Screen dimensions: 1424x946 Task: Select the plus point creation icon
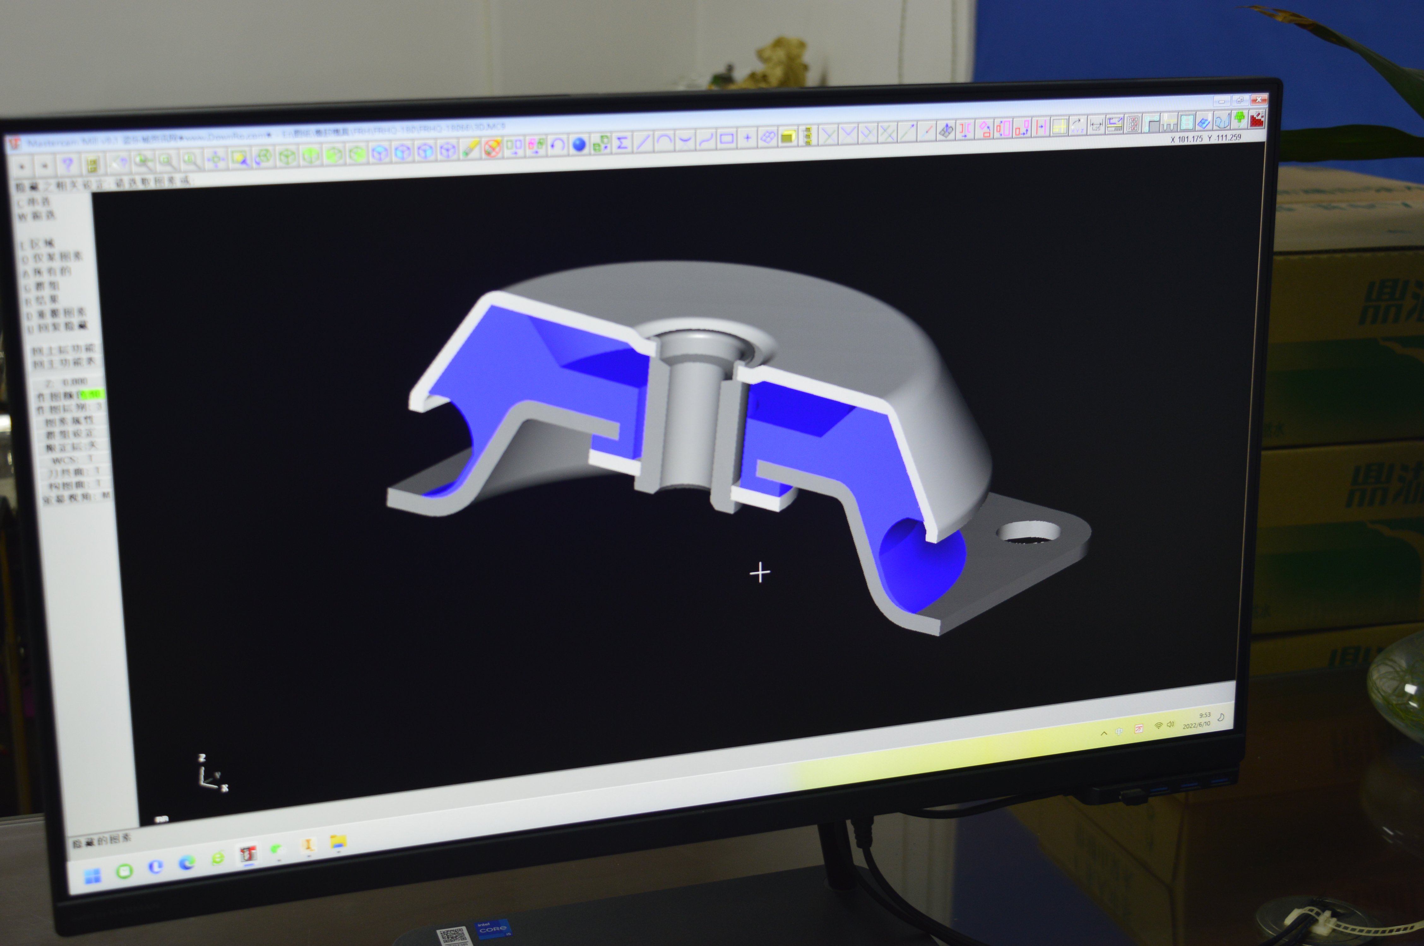pyautogui.click(x=747, y=138)
